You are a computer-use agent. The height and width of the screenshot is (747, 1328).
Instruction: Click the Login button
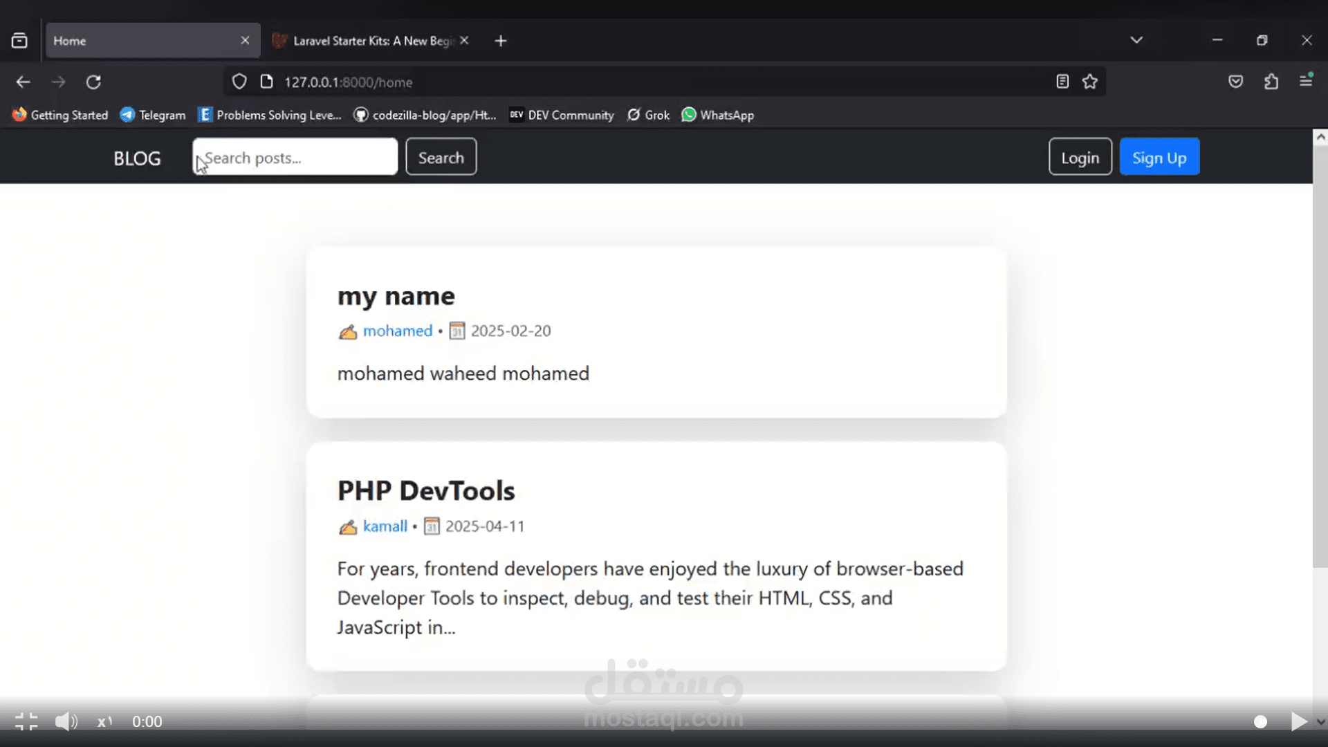1080,157
